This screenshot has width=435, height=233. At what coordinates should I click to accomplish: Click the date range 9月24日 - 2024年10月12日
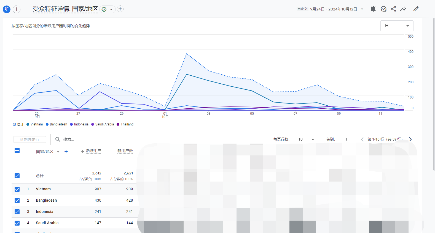pyautogui.click(x=334, y=9)
